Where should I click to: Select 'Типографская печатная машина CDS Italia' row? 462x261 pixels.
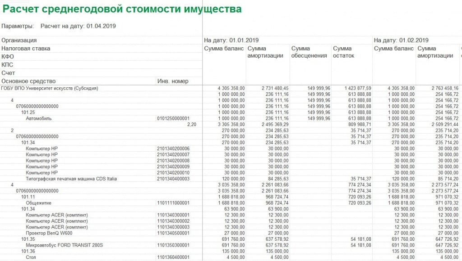(x=71, y=179)
